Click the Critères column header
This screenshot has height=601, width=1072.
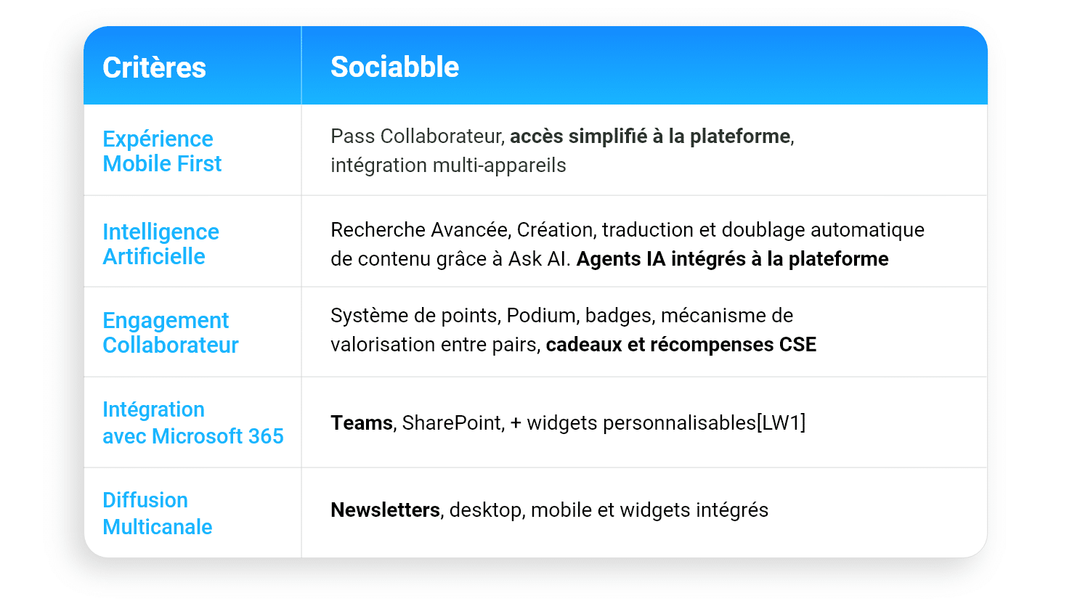[x=154, y=68]
